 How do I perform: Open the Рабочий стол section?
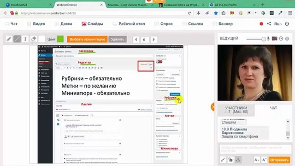coord(129,24)
